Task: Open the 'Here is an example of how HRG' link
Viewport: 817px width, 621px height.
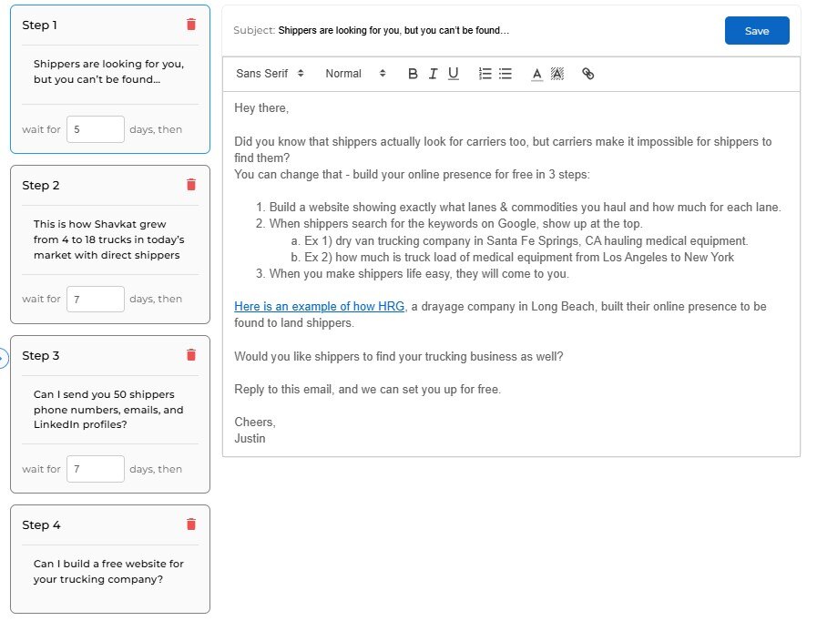Action: coord(319,307)
